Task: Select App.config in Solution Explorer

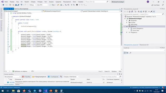Action: coord(134,25)
